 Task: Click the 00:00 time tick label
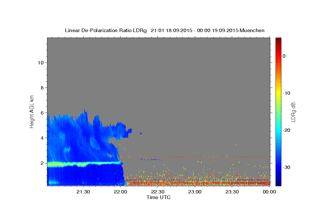(x=269, y=192)
